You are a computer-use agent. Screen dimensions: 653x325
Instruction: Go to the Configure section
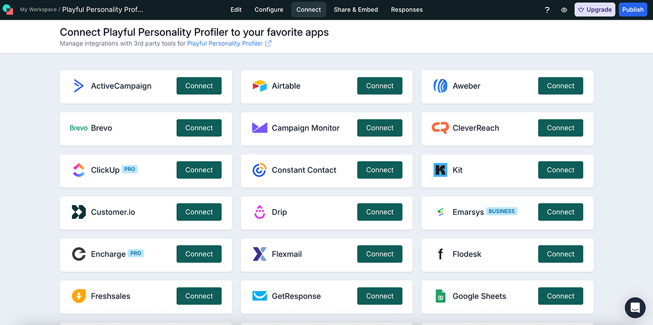(x=268, y=9)
